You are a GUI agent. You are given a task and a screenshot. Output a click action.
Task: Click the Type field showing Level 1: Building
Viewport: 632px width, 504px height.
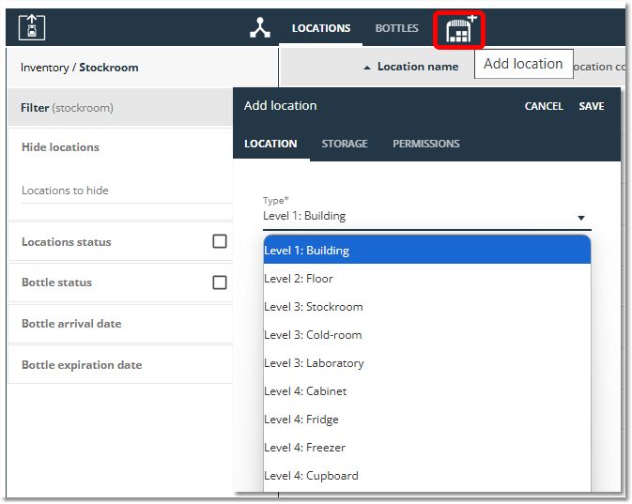coord(427,217)
